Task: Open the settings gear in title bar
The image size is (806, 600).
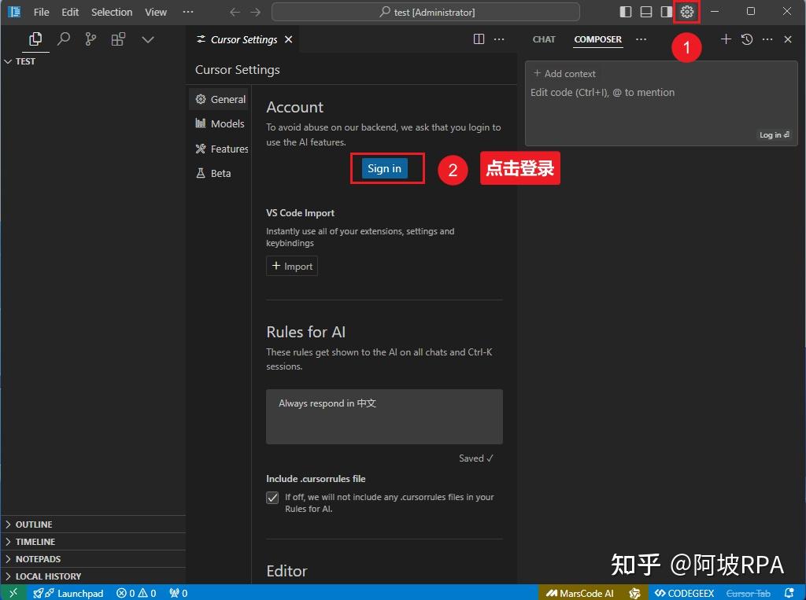Action: tap(686, 11)
